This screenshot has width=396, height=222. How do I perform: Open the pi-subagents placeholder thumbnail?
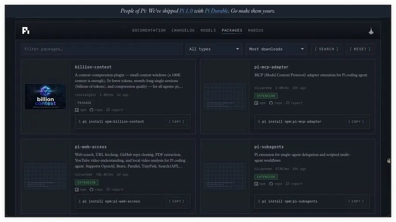coord(225,176)
